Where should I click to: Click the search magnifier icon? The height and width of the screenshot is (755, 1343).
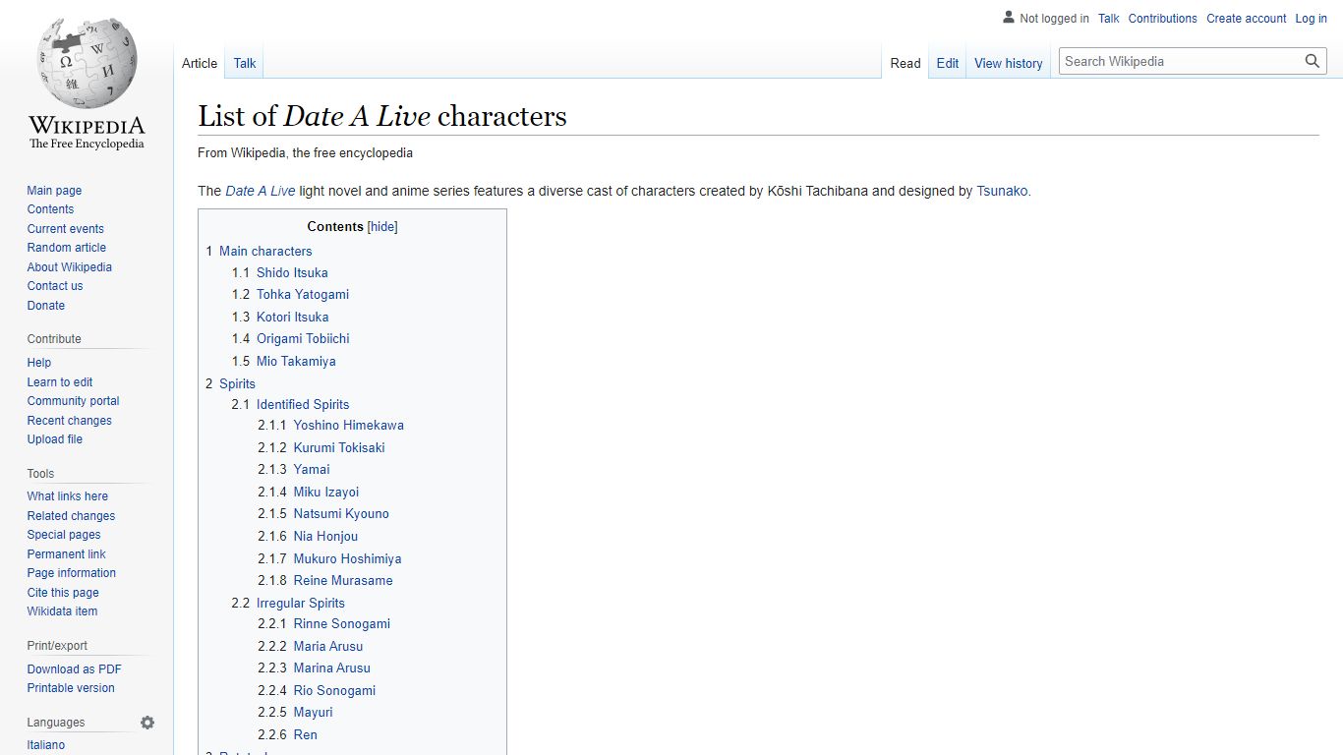(1313, 61)
